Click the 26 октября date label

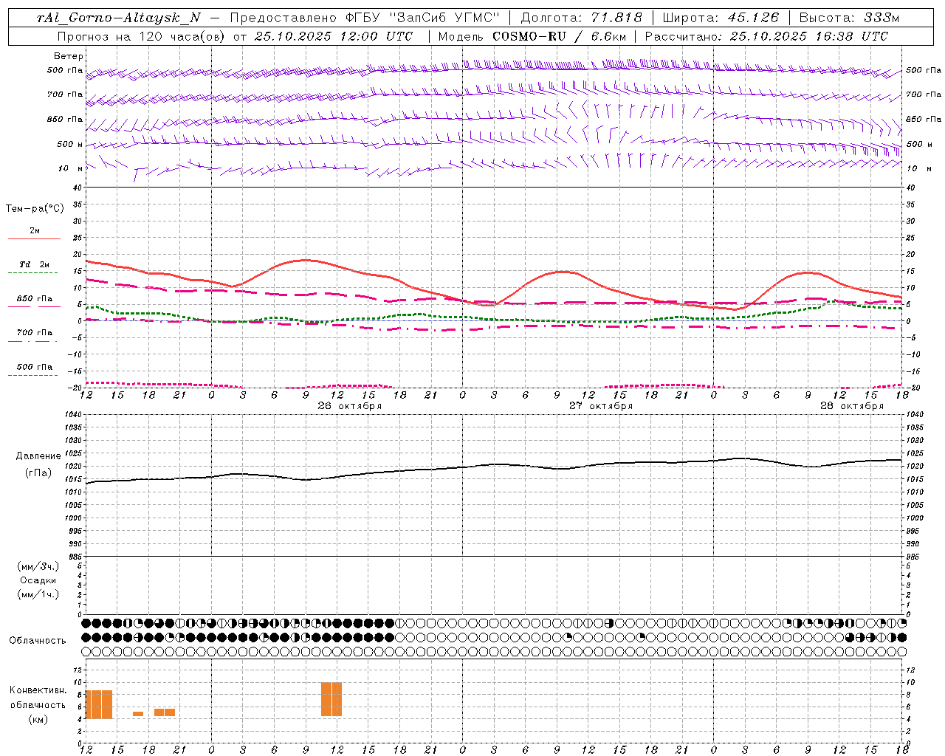[350, 406]
